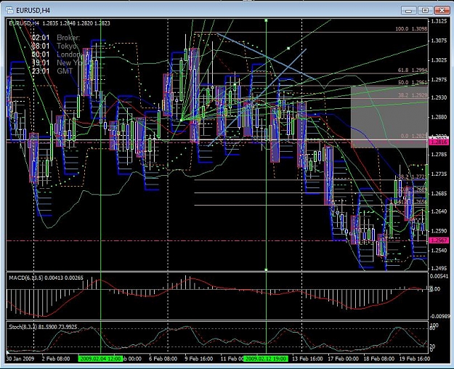454x369 pixels.
Task: Click the 17 Feb 00:00 time axis label
Action: coord(343,359)
